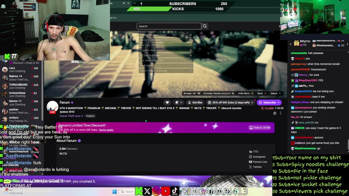Click the English language tag
The width and height of the screenshot is (349, 196).
point(90,116)
